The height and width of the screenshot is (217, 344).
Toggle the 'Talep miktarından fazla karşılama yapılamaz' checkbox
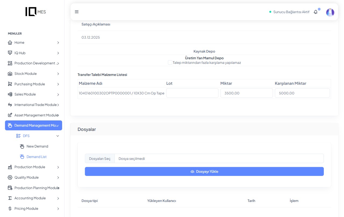tap(170, 62)
